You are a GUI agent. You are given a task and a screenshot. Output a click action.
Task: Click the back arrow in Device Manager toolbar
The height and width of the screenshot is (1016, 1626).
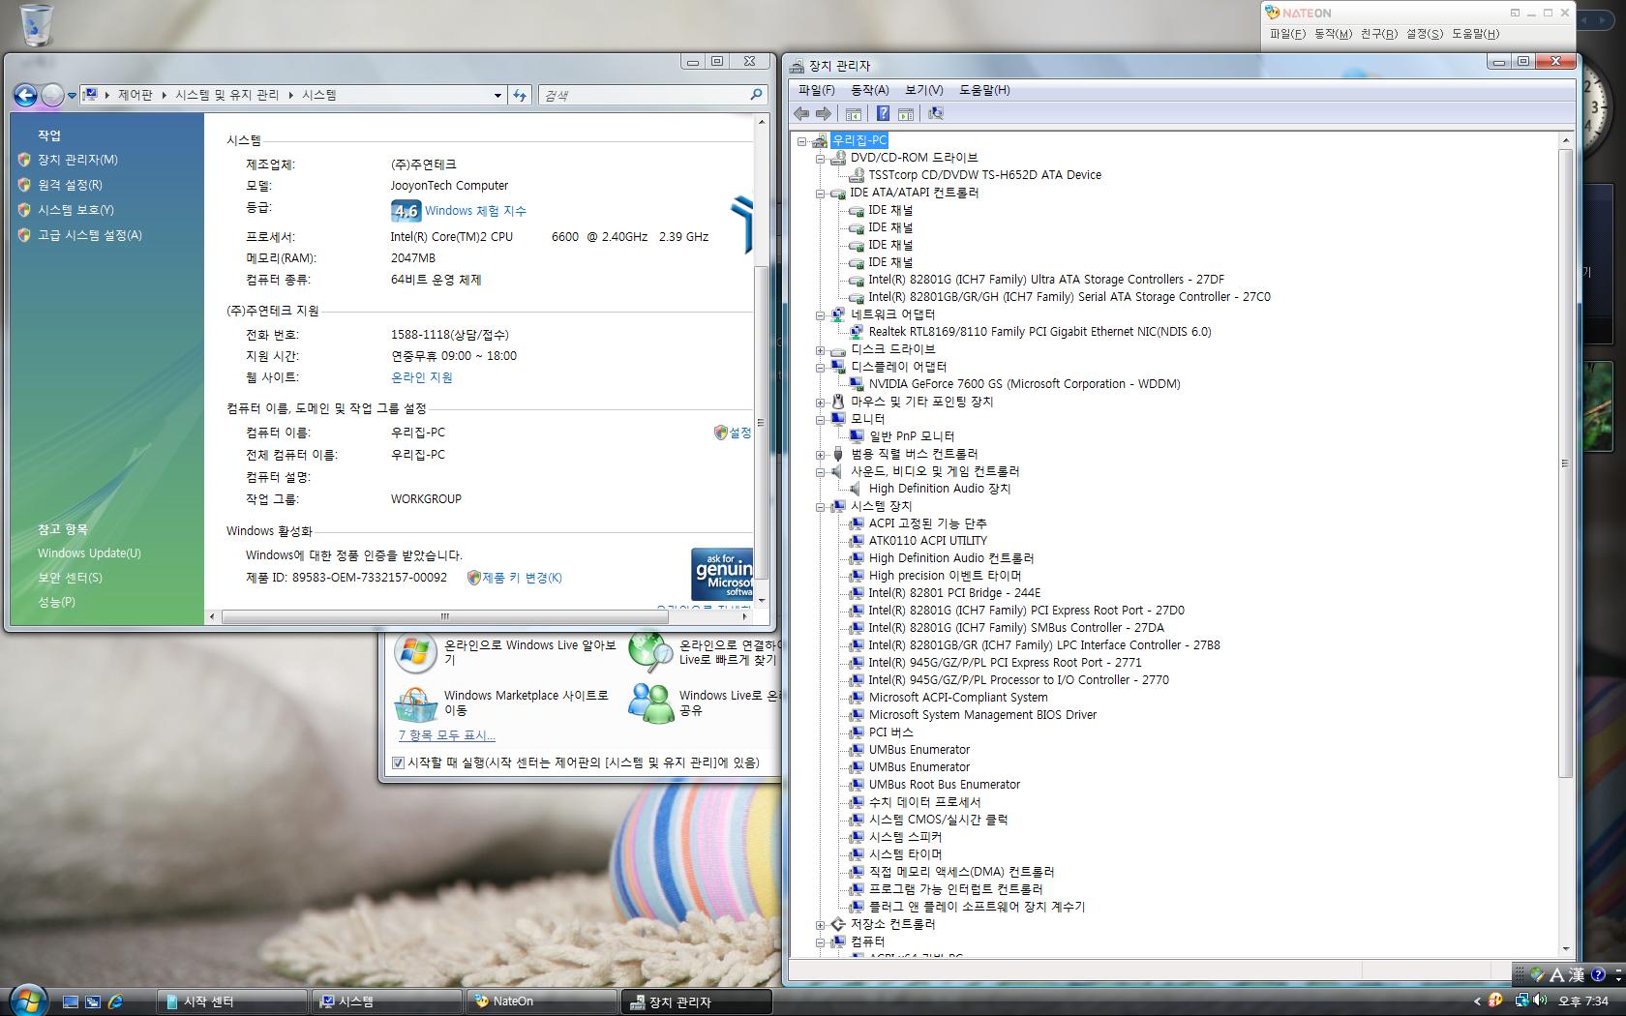pyautogui.click(x=801, y=113)
